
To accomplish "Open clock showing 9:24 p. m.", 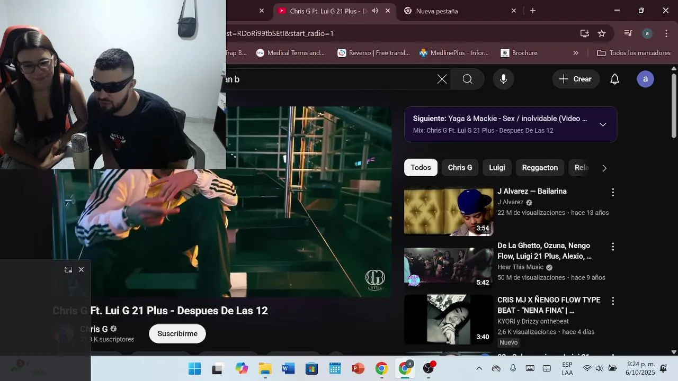I will click(x=640, y=368).
